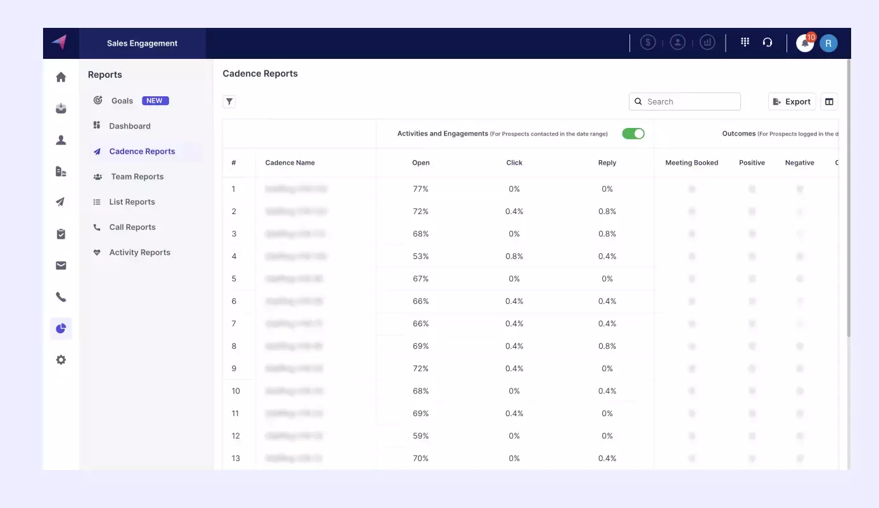
Task: Open the prospects person icon in sidebar
Action: (61, 141)
